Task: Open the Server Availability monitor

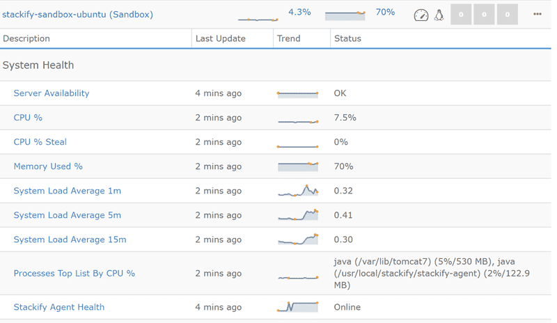Action: click(x=52, y=93)
